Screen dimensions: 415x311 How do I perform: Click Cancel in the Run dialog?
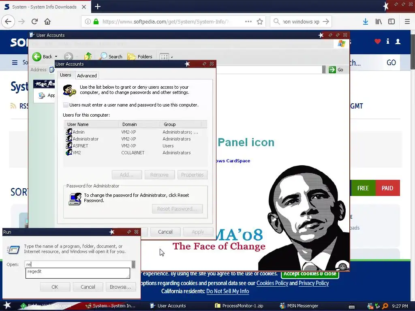(x=88, y=287)
